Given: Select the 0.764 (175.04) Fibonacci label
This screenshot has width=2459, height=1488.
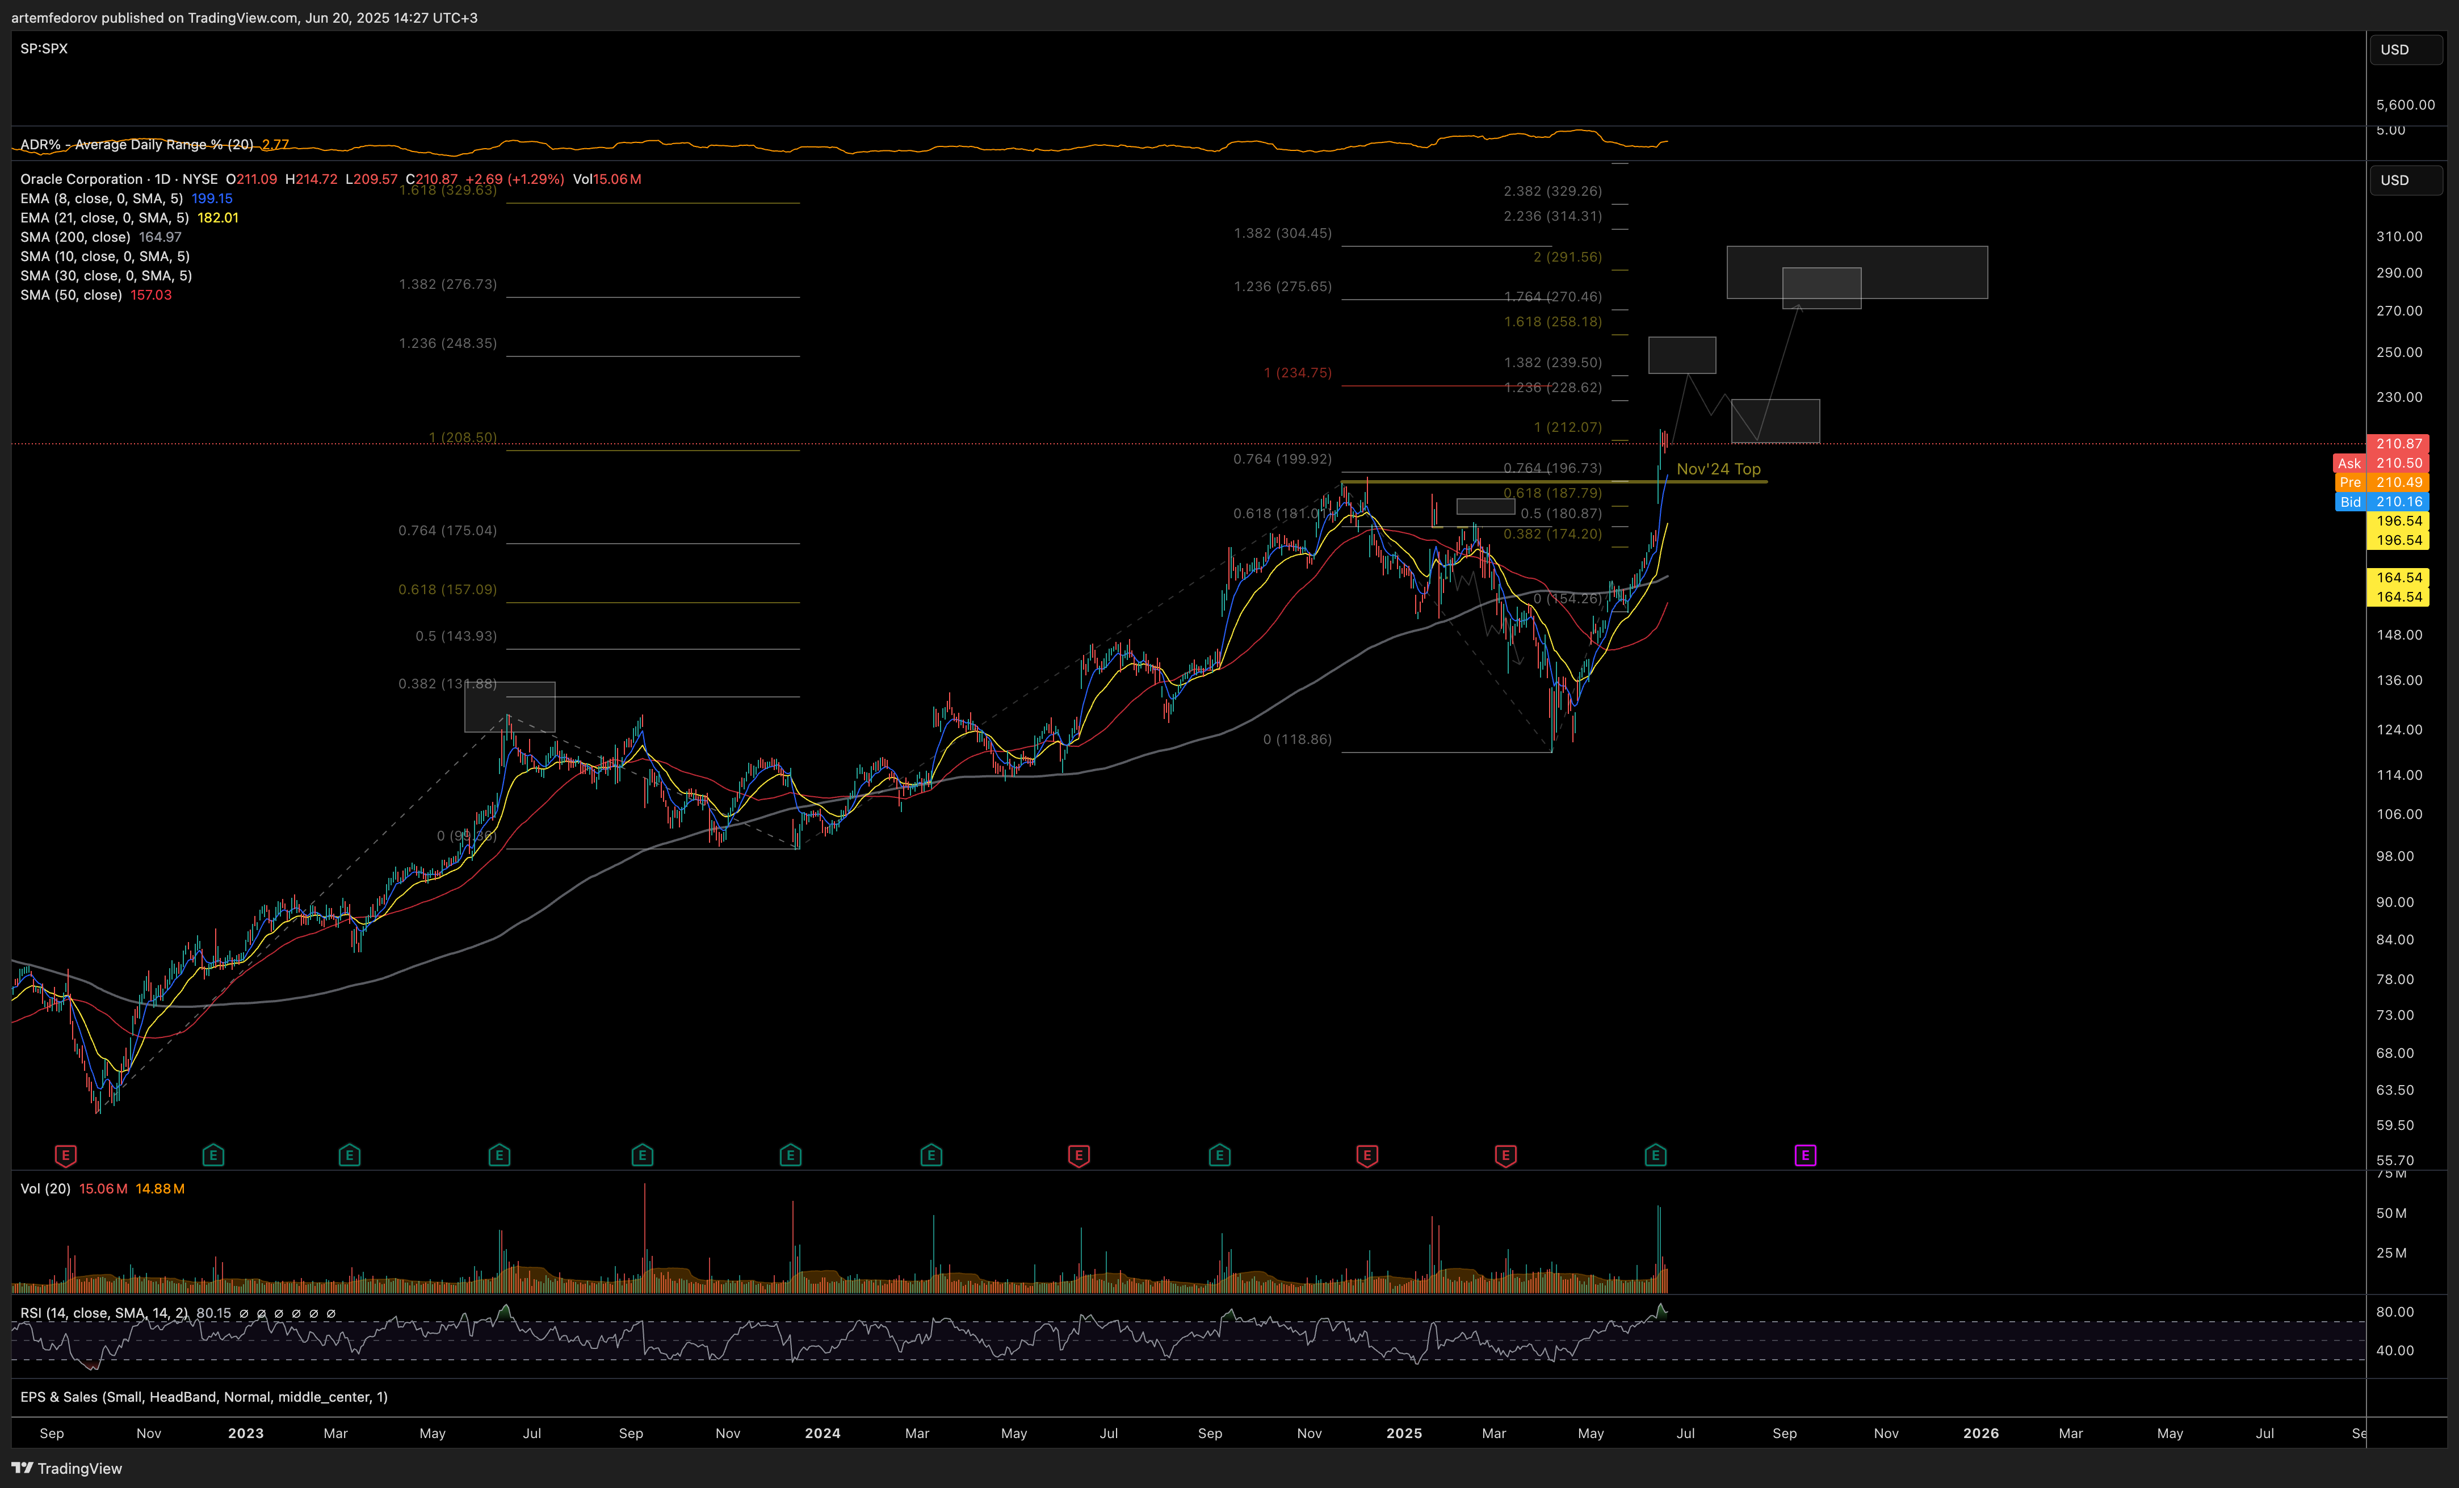Looking at the screenshot, I should point(448,531).
